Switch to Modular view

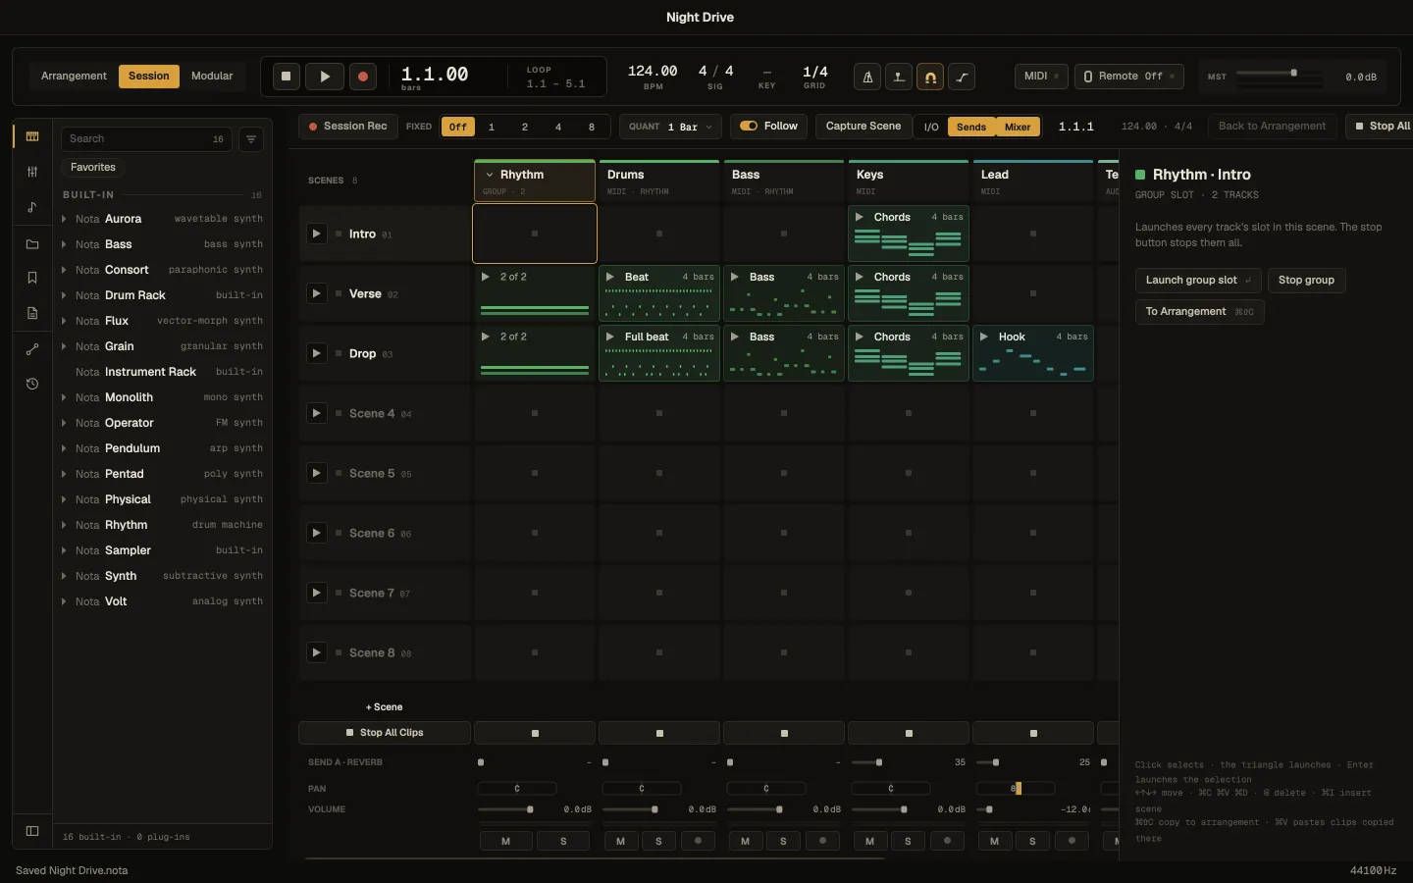click(212, 77)
